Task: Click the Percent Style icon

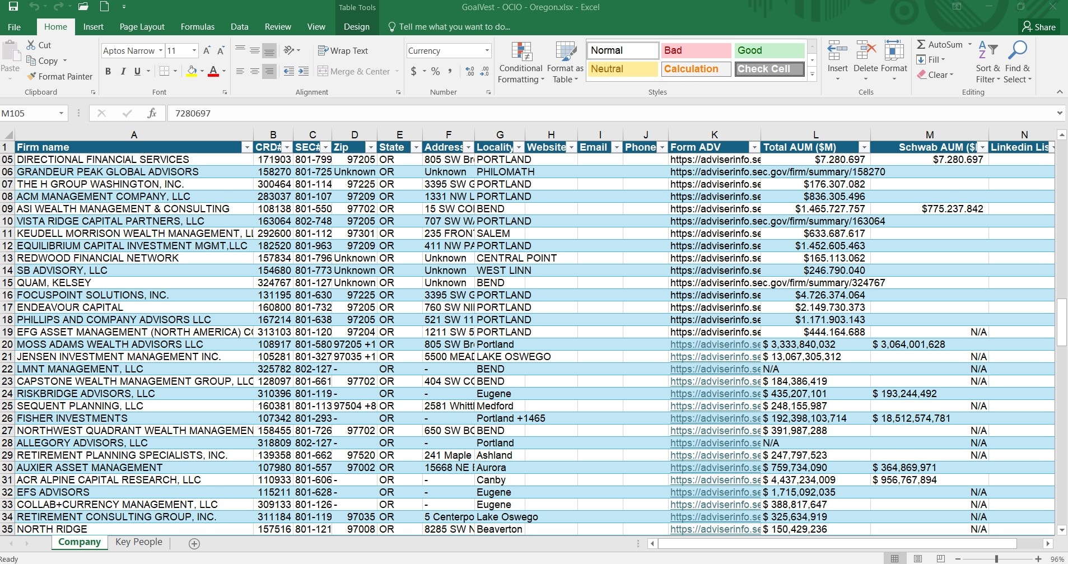Action: click(x=435, y=71)
